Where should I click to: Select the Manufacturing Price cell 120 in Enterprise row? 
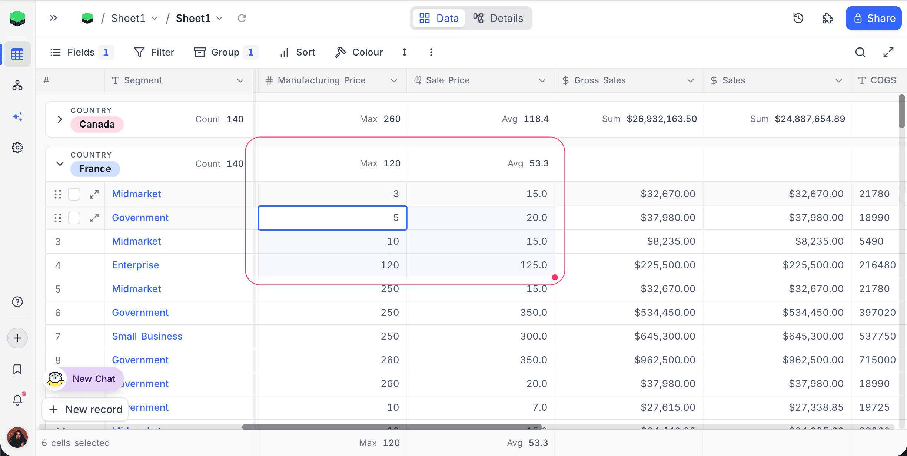pos(333,265)
